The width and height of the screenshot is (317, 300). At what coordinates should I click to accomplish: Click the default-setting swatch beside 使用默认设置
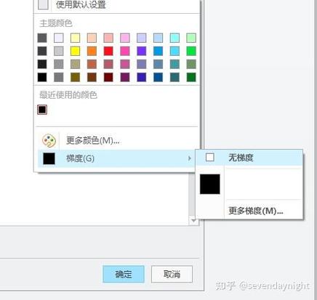(x=43, y=4)
